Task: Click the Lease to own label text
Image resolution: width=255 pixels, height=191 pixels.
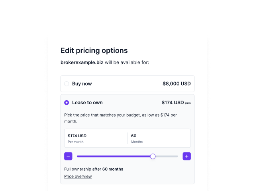Action: (x=87, y=103)
